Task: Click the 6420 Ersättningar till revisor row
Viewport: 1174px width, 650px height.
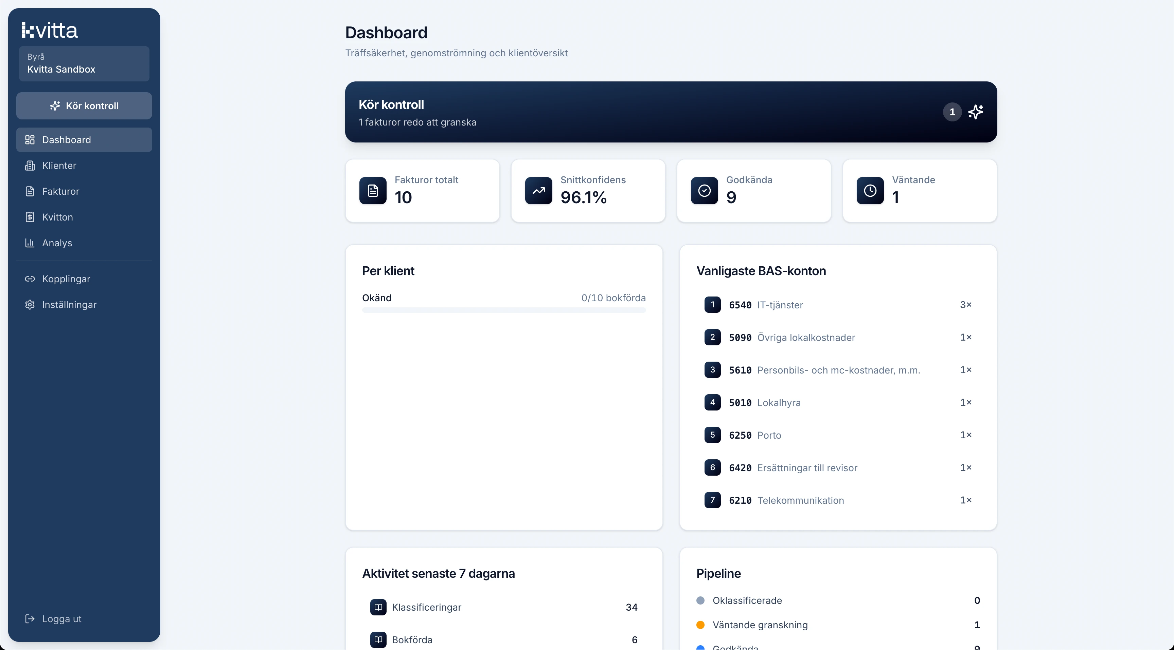Action: 838,467
